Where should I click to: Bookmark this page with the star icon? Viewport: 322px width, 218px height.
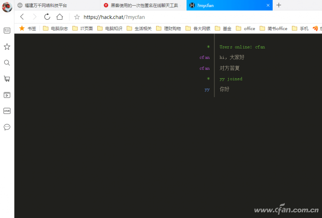point(77,17)
